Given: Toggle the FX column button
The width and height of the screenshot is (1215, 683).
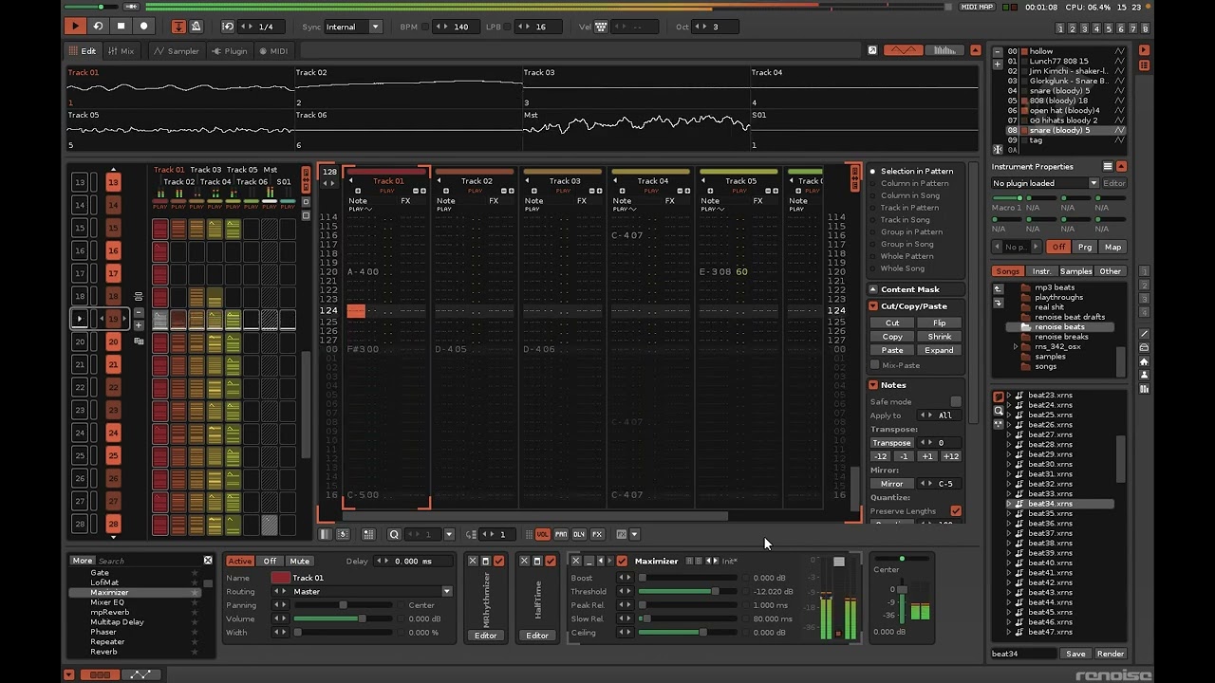Looking at the screenshot, I should (x=597, y=534).
